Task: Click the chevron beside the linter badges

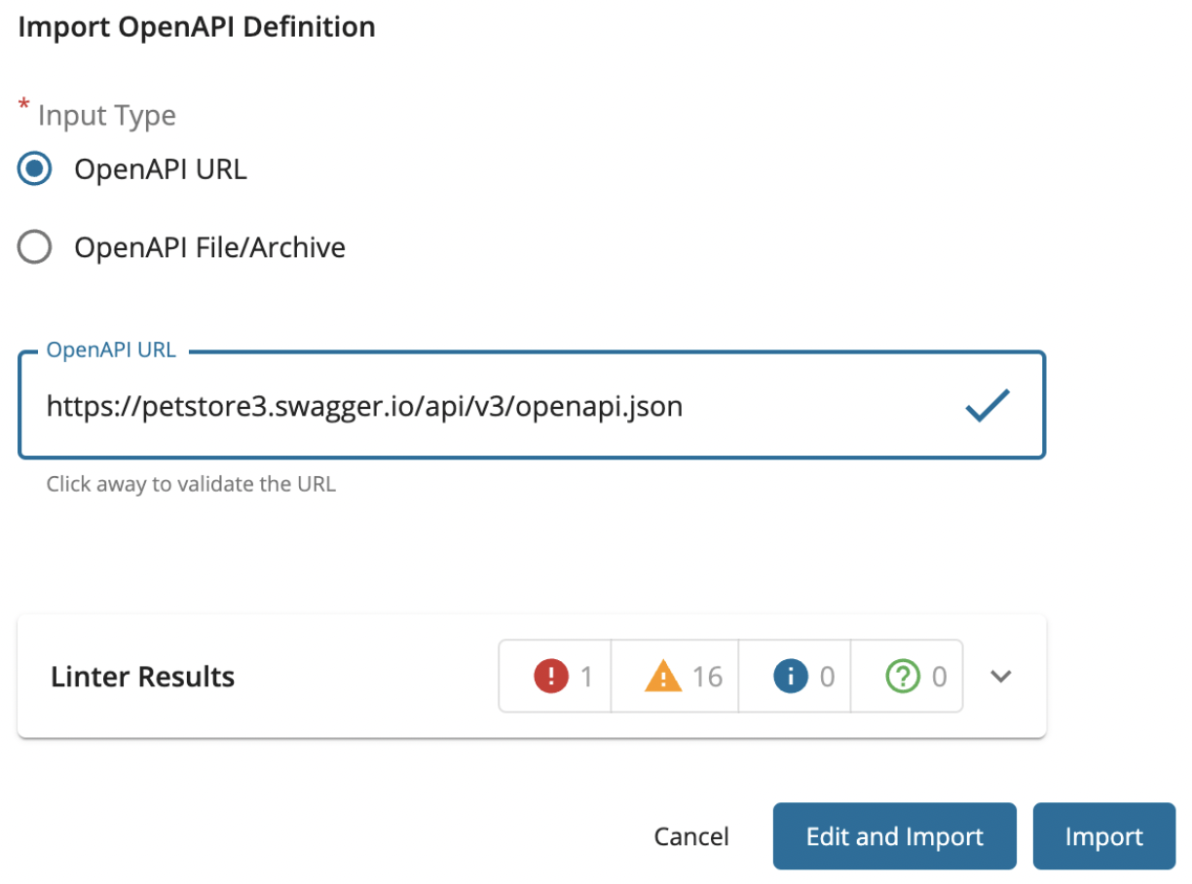Action: [x=1000, y=676]
